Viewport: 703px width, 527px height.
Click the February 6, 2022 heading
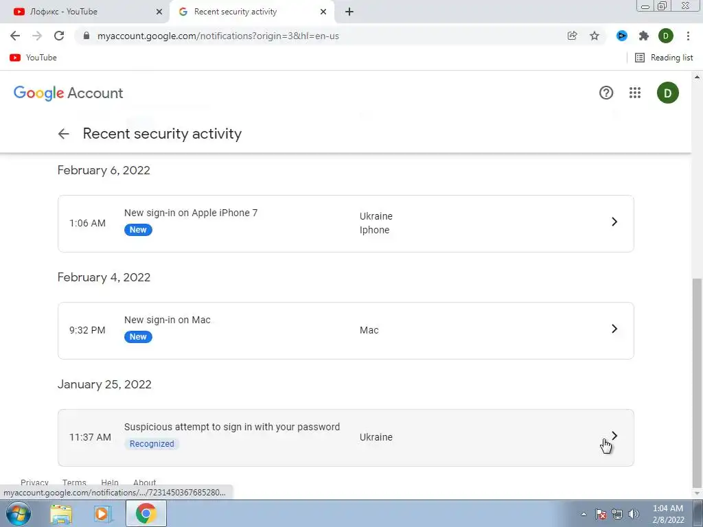[104, 170]
